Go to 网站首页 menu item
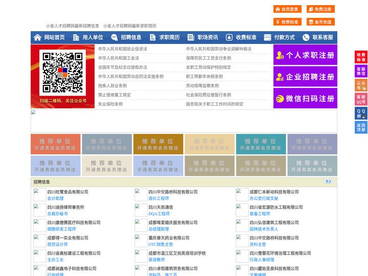The width and height of the screenshot is (368, 276). pos(55,37)
